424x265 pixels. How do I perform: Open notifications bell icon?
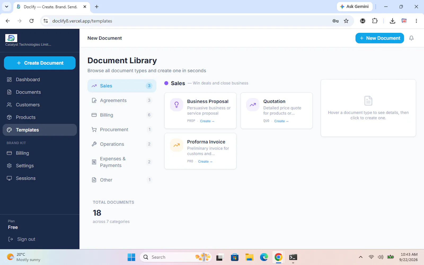point(411,38)
